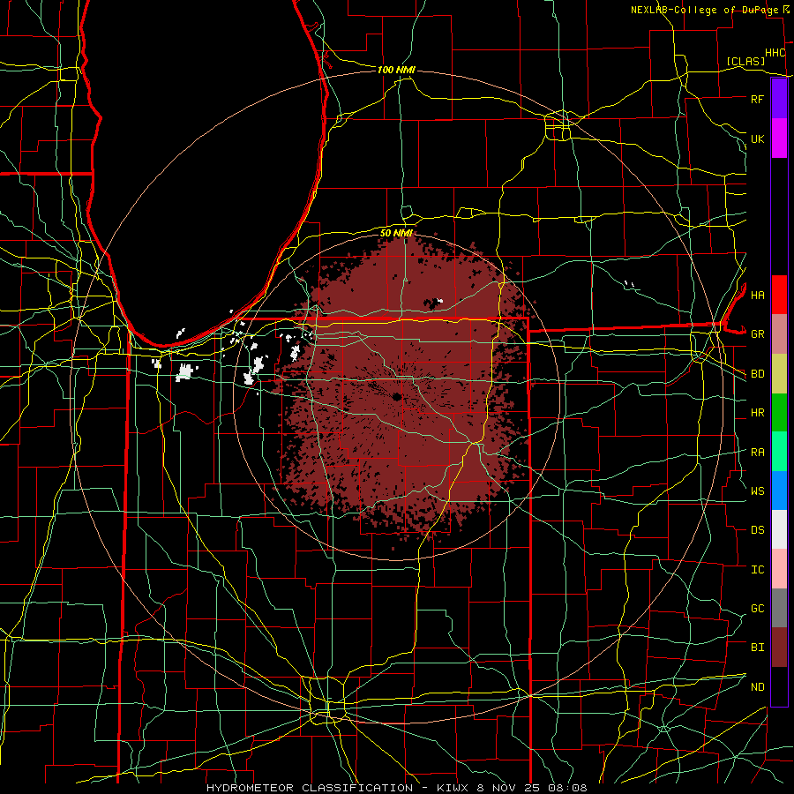
Task: Click the BI legend label
Action: pyautogui.click(x=757, y=648)
